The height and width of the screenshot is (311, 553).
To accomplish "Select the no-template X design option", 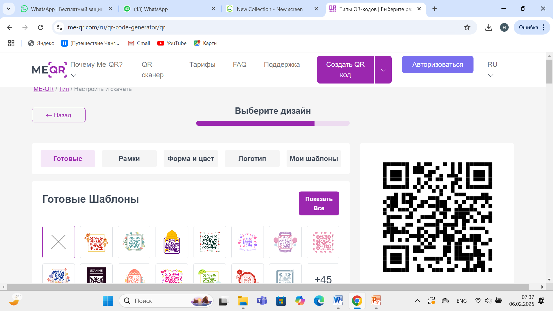I will (58, 242).
